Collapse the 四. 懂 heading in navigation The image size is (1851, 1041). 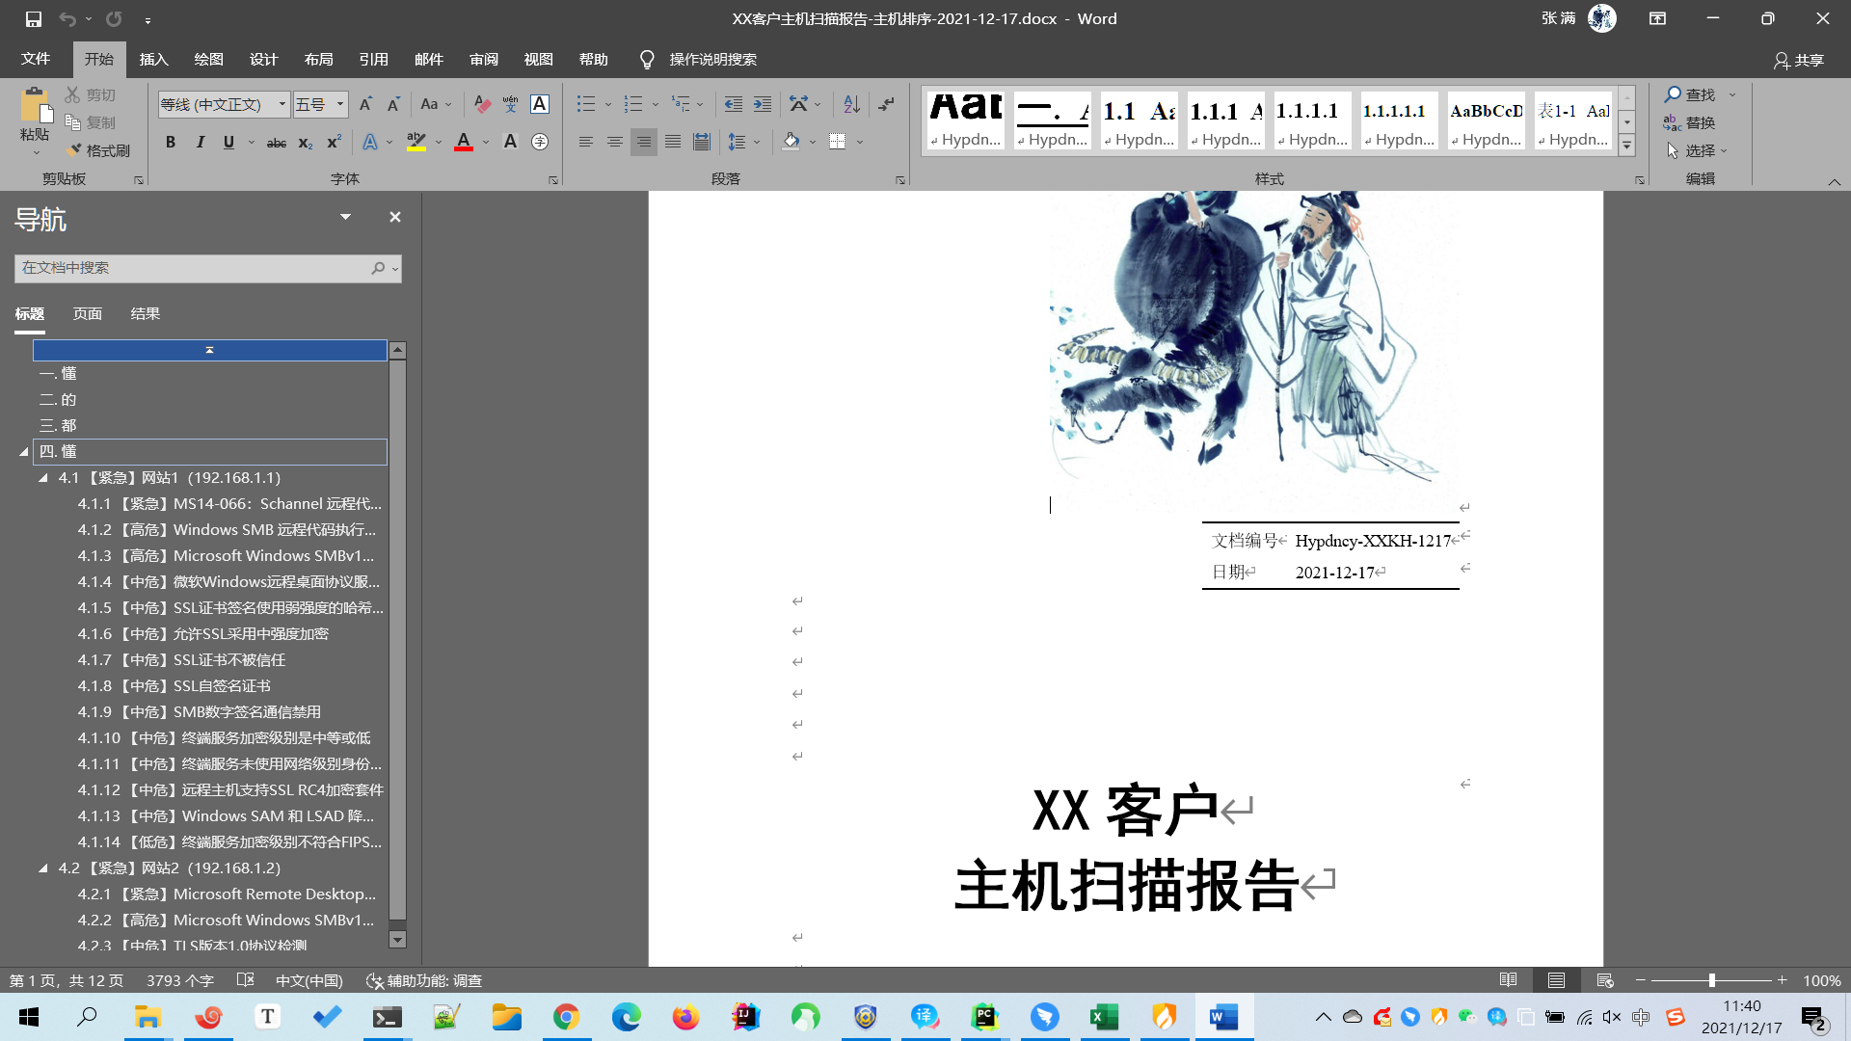[24, 452]
